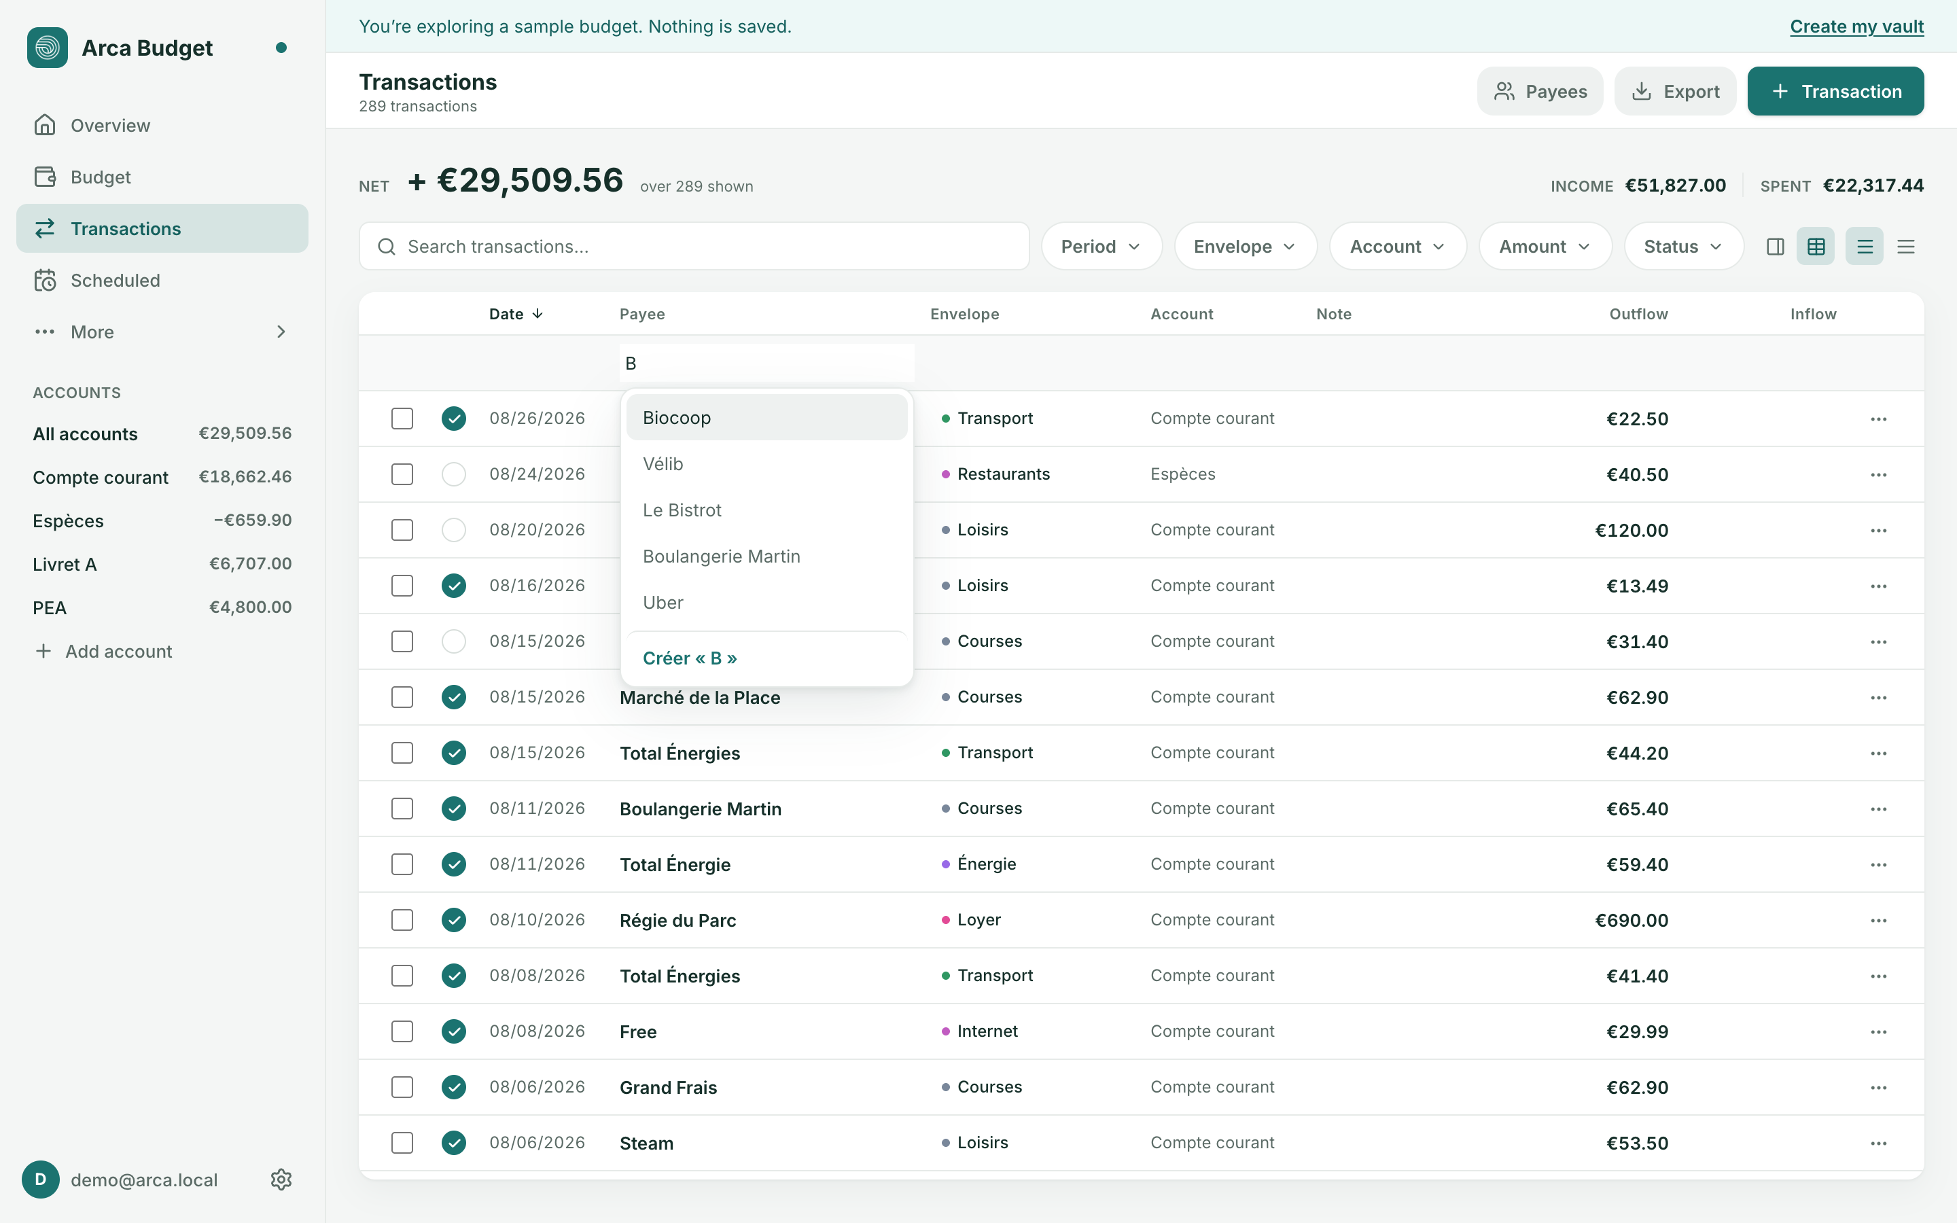This screenshot has height=1223, width=1957.
Task: Select the compact list density icon
Action: click(1906, 247)
